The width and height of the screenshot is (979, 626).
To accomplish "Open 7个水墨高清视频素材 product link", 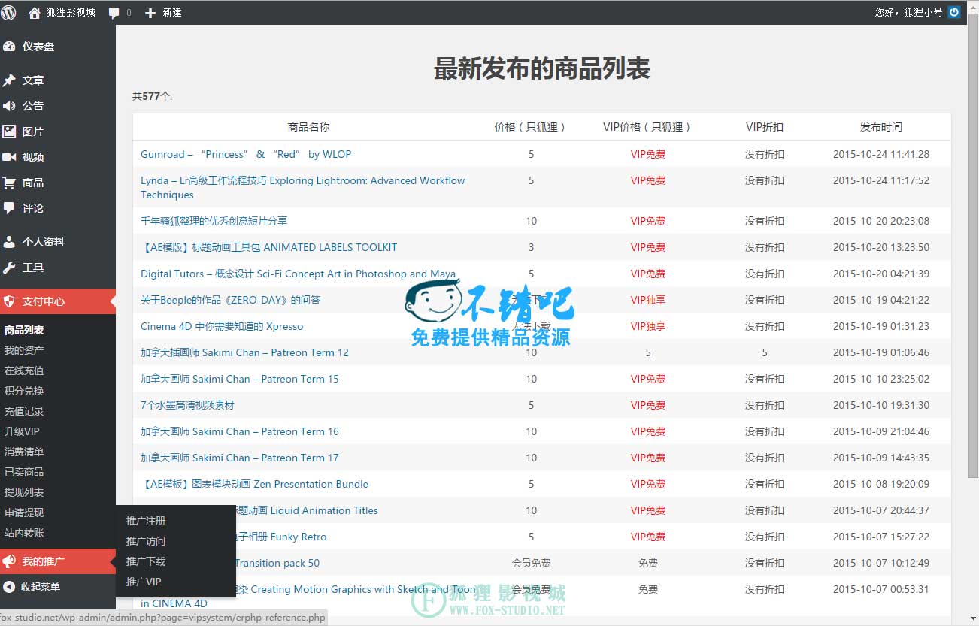I will pos(187,405).
